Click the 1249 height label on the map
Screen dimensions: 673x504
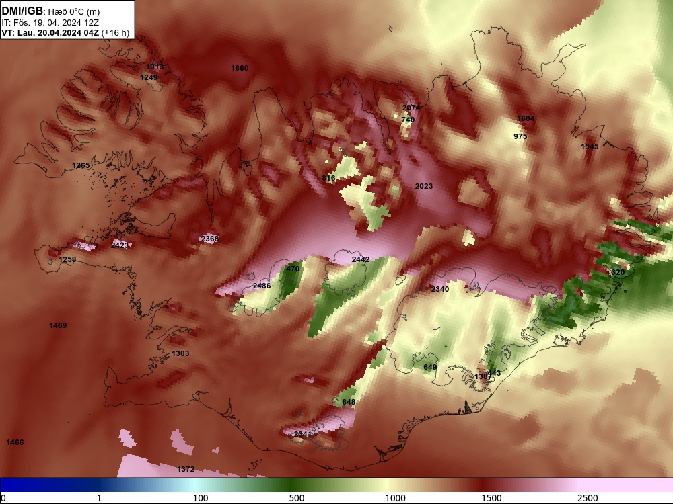(149, 77)
